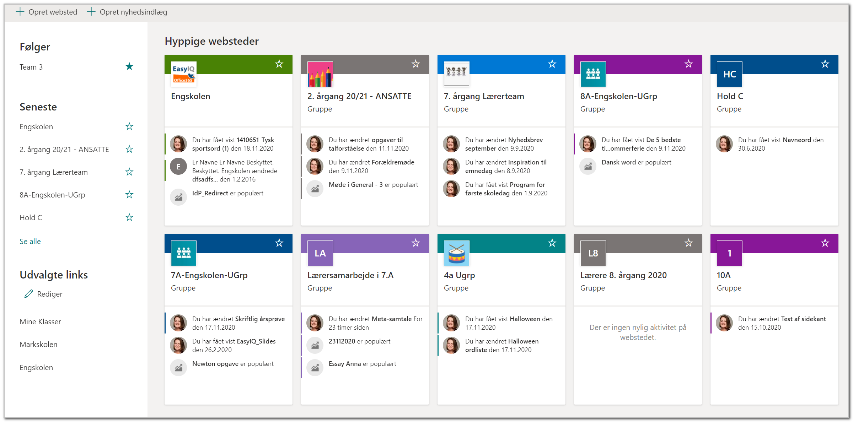Click the group icon on 7A-Engskolen-UGrp card
The height and width of the screenshot is (422, 853).
point(184,253)
